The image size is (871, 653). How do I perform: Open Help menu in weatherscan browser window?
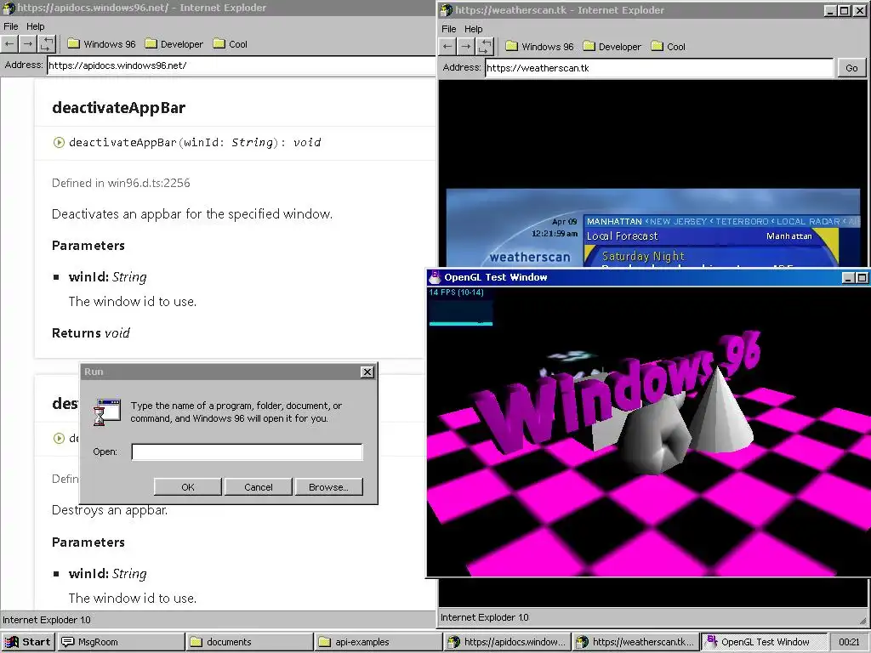tap(473, 29)
